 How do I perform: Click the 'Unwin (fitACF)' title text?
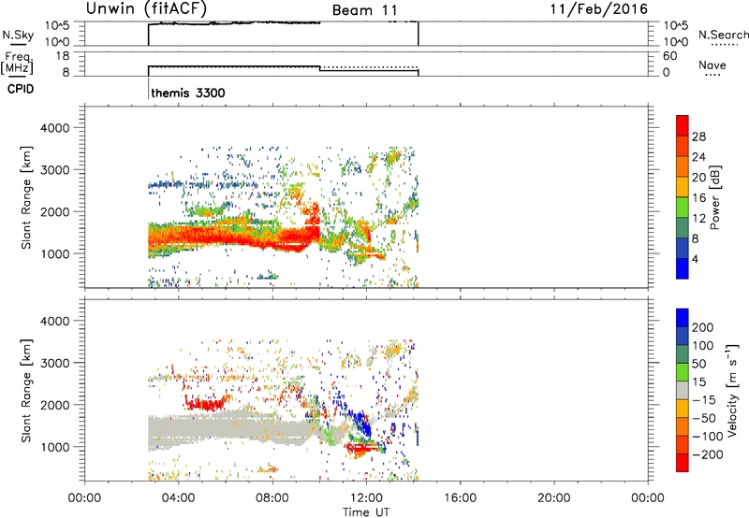pyautogui.click(x=146, y=8)
